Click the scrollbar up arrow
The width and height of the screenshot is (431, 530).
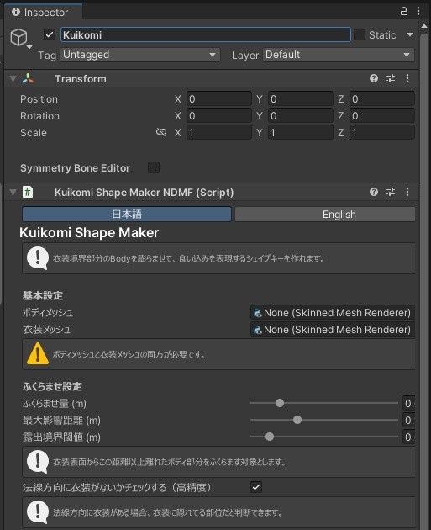point(424,26)
